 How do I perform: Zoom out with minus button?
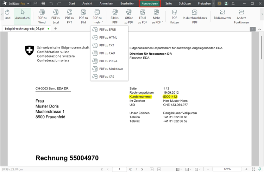click(x=208, y=169)
